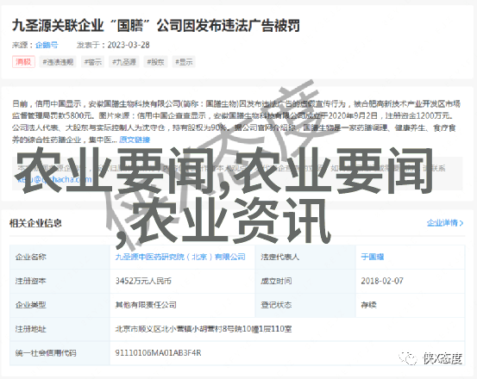Select founding date 2018-02-07
The image size is (477, 379).
[x=382, y=281]
